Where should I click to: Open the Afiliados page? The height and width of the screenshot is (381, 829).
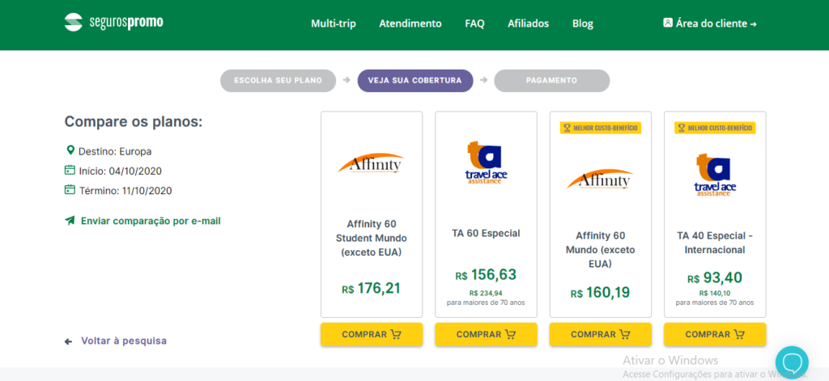(528, 23)
